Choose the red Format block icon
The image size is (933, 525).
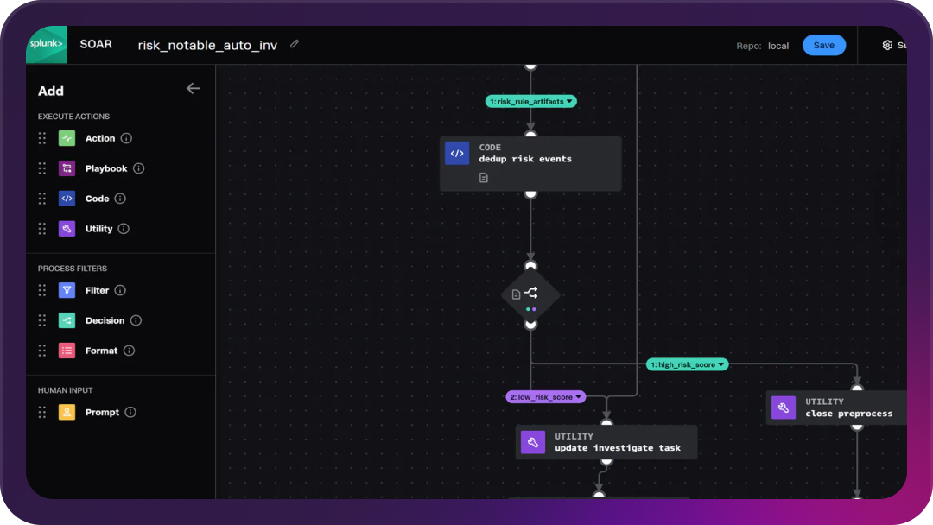pyautogui.click(x=67, y=351)
